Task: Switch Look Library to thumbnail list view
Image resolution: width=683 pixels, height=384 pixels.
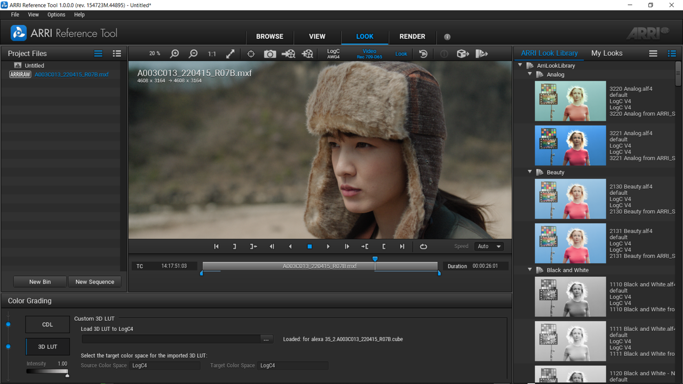Action: pyautogui.click(x=672, y=53)
